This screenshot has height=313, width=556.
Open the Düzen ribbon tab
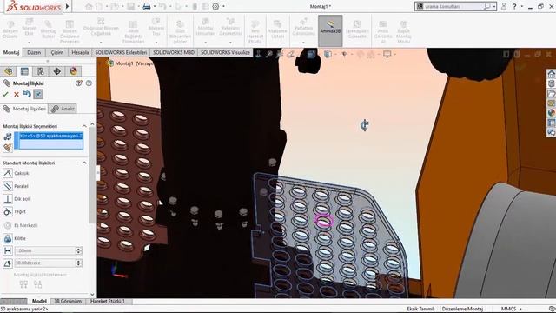pyautogui.click(x=34, y=52)
